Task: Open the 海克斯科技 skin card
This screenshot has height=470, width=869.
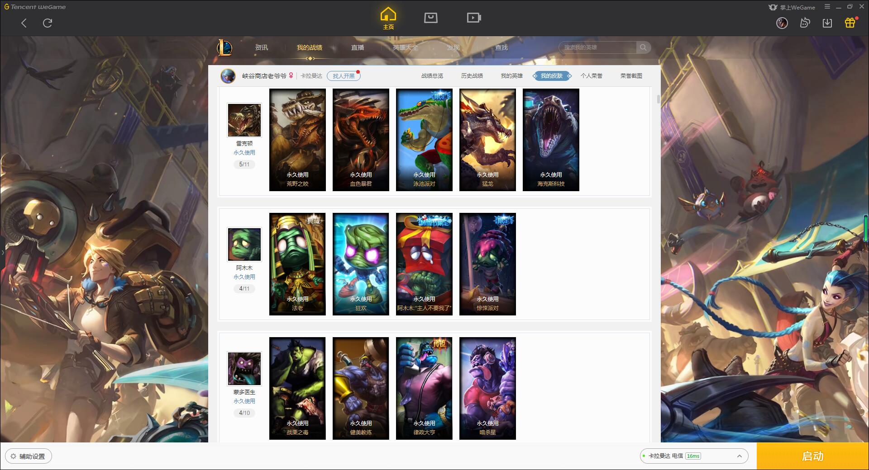Action: 551,140
